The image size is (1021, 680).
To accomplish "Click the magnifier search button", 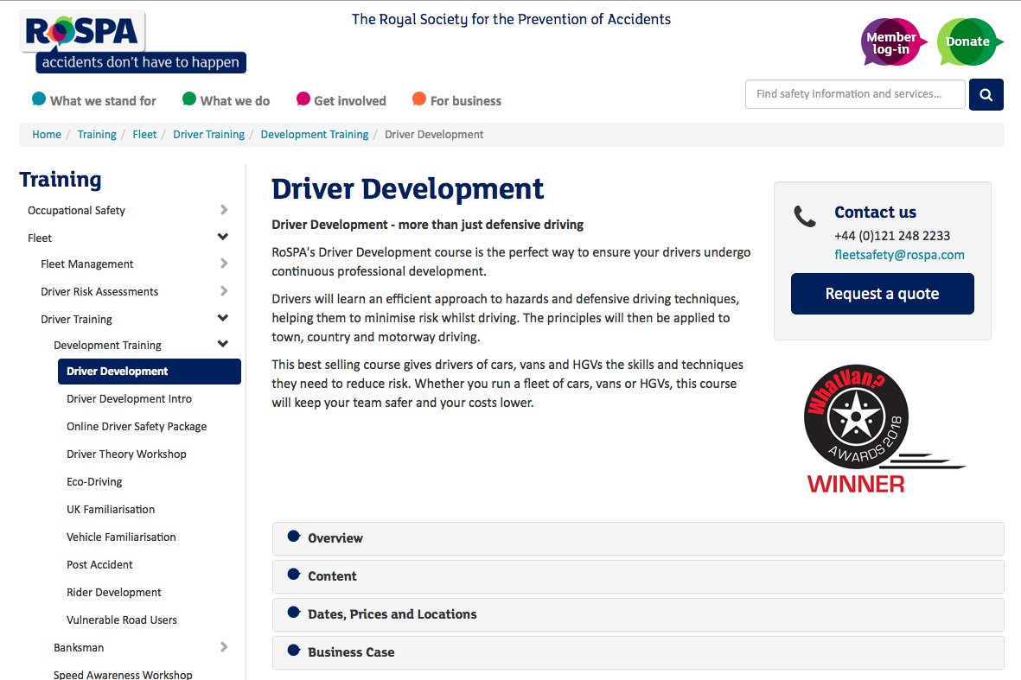I will pyautogui.click(x=986, y=94).
